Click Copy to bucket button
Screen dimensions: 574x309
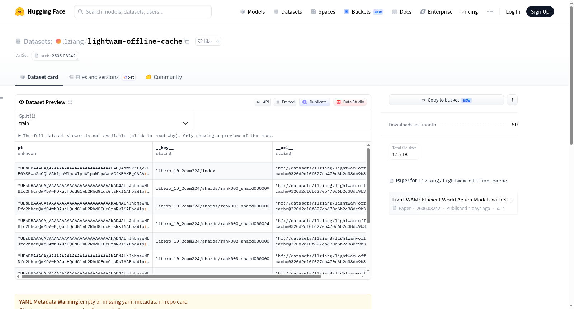446,100
